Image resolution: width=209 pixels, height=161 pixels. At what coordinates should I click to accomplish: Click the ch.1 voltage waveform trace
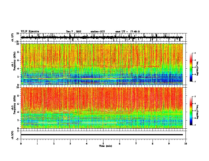(102, 37)
